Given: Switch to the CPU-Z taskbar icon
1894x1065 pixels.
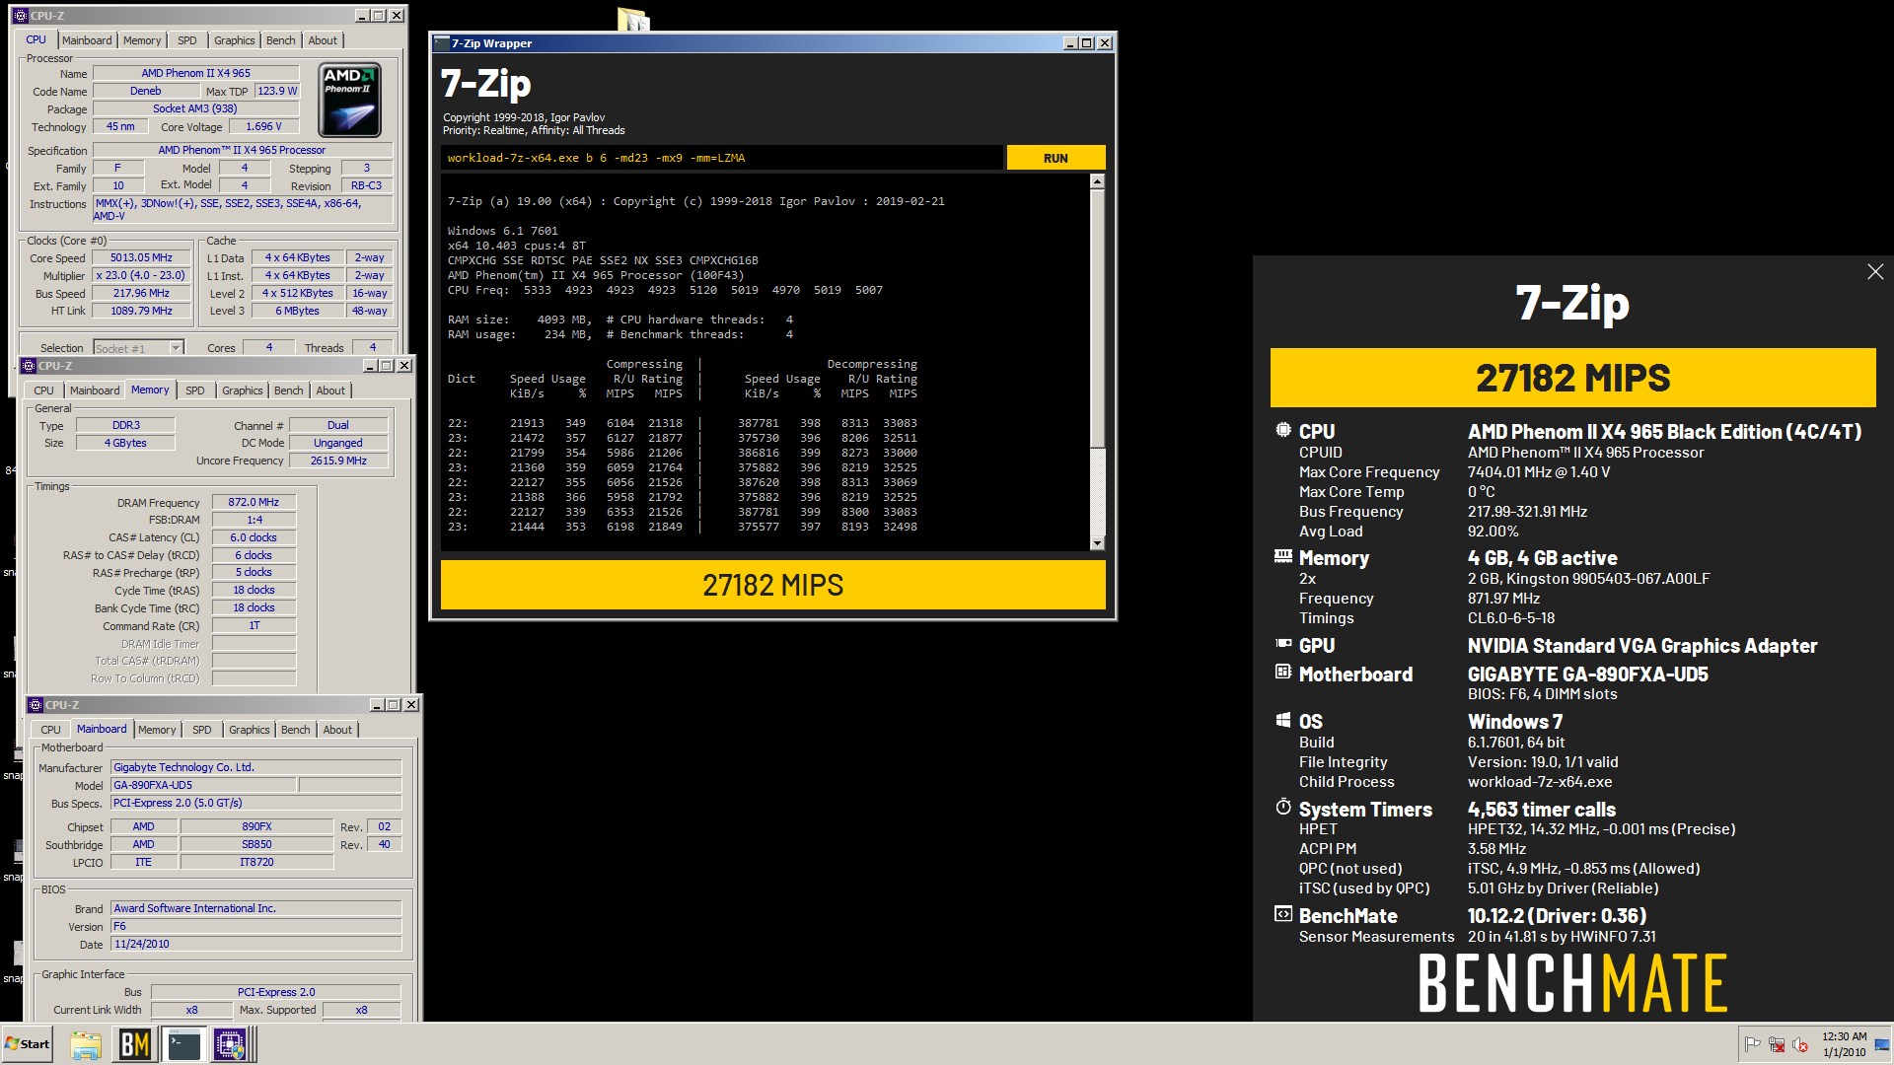Looking at the screenshot, I should click(231, 1045).
